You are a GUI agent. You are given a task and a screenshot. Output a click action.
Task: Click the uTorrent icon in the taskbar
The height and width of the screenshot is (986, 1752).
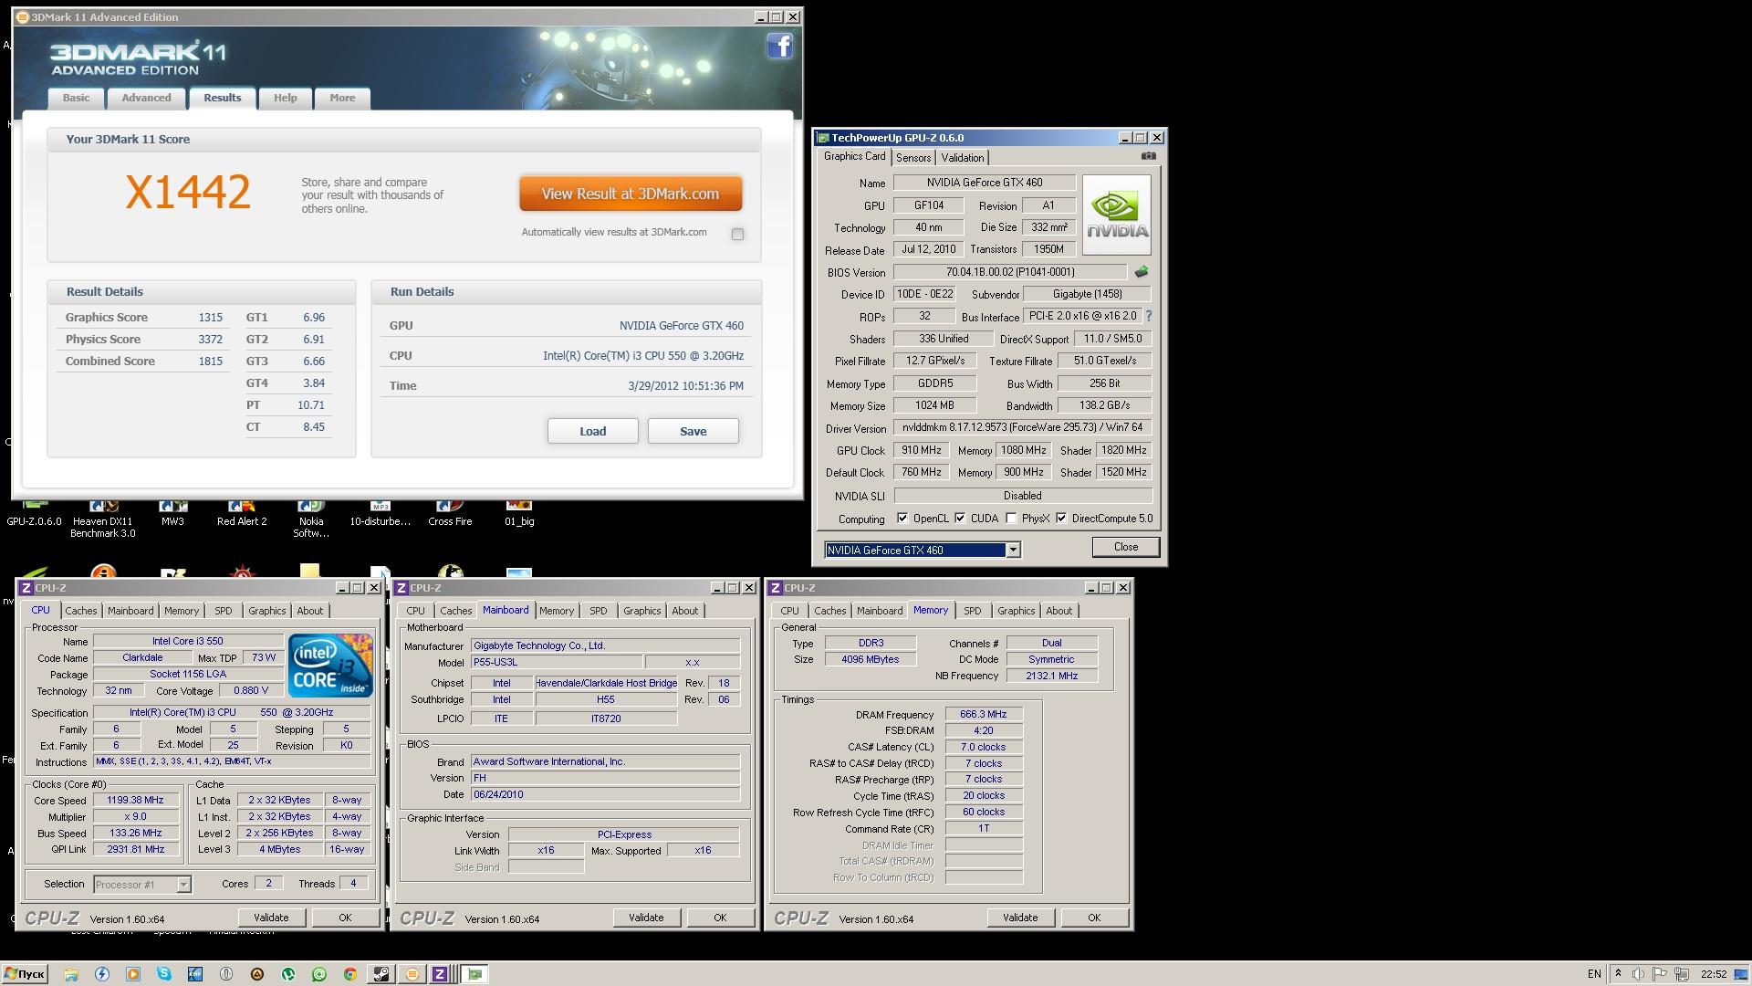288,974
